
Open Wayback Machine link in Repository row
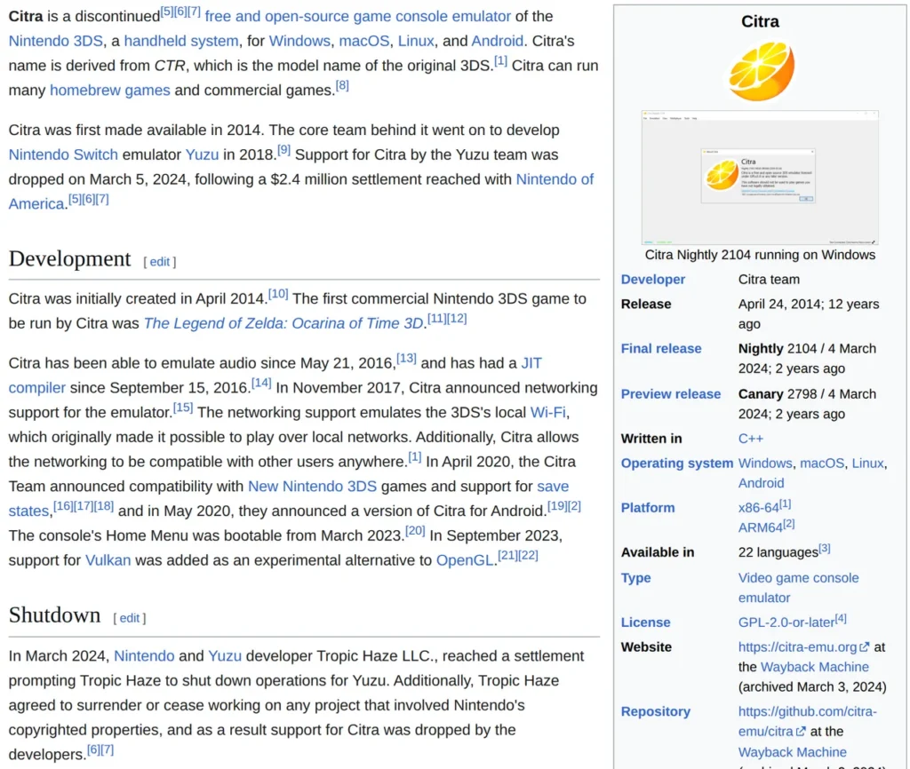(x=792, y=752)
